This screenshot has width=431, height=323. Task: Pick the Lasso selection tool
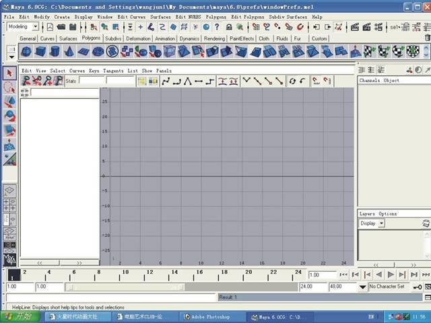point(9,87)
